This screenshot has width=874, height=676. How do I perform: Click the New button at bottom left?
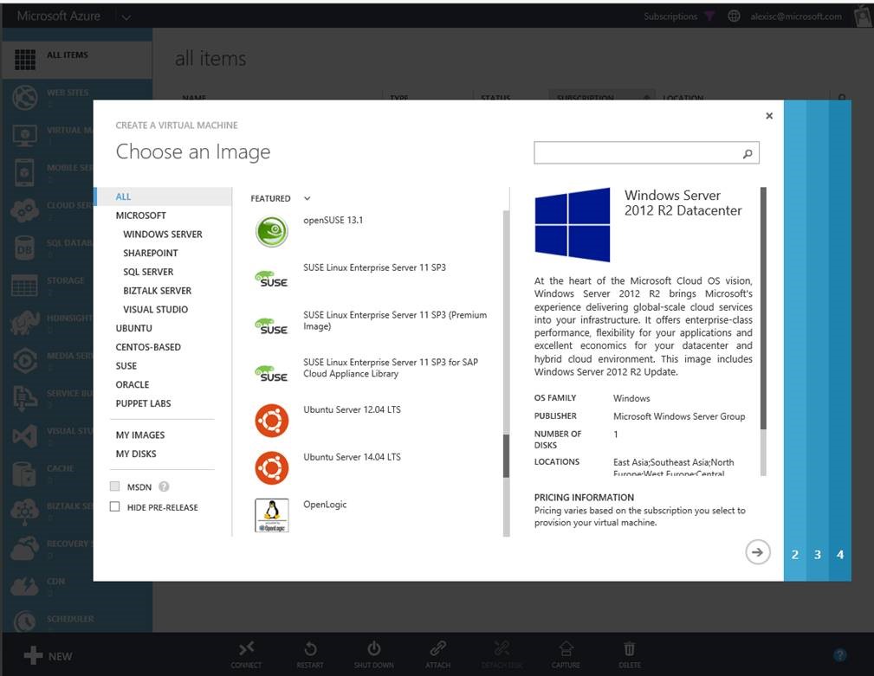coord(48,655)
